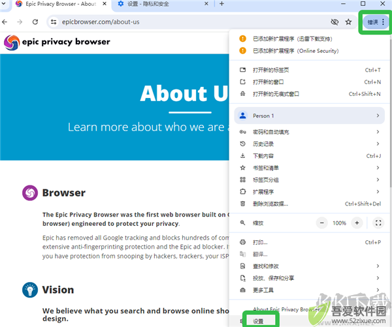Select 翻译 translate menu item
392x327 pixels.
pos(309,255)
